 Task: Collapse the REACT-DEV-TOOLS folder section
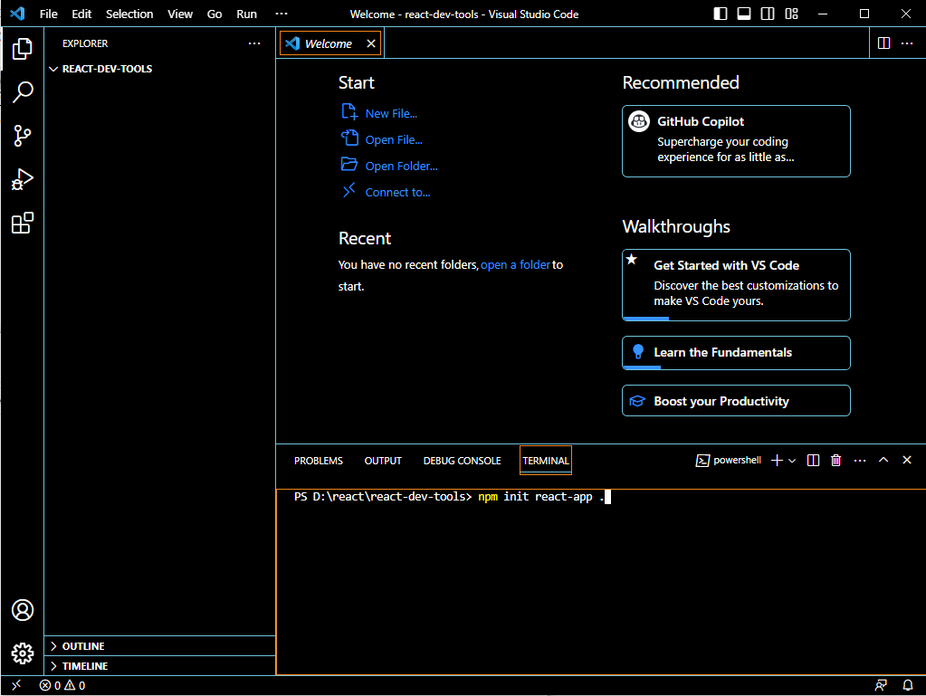[159, 69]
